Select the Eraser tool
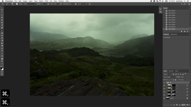Screen dimensions: 191x107 coord(2,38)
